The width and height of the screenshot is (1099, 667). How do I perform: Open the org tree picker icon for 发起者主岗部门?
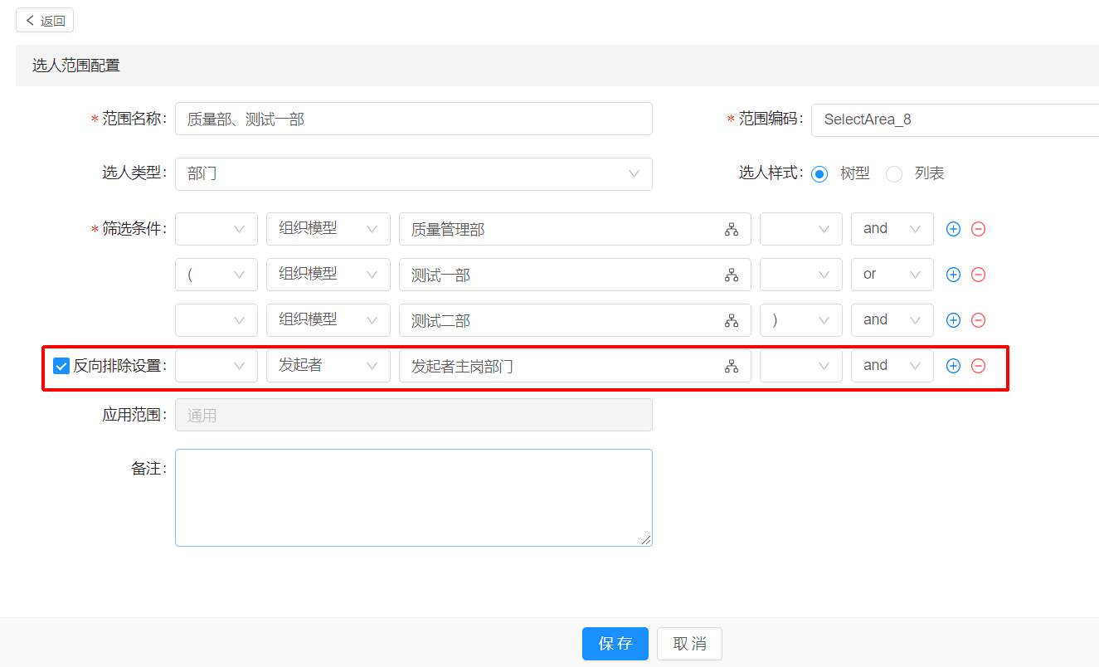pos(732,367)
